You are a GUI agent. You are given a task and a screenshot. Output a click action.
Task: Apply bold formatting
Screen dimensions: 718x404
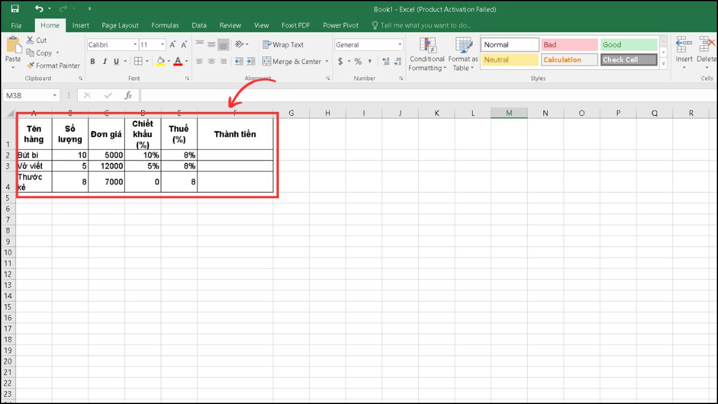click(92, 61)
